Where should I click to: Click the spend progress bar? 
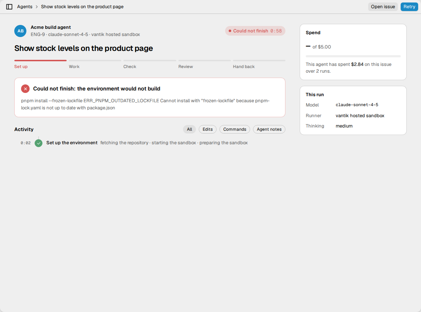[x=353, y=56]
